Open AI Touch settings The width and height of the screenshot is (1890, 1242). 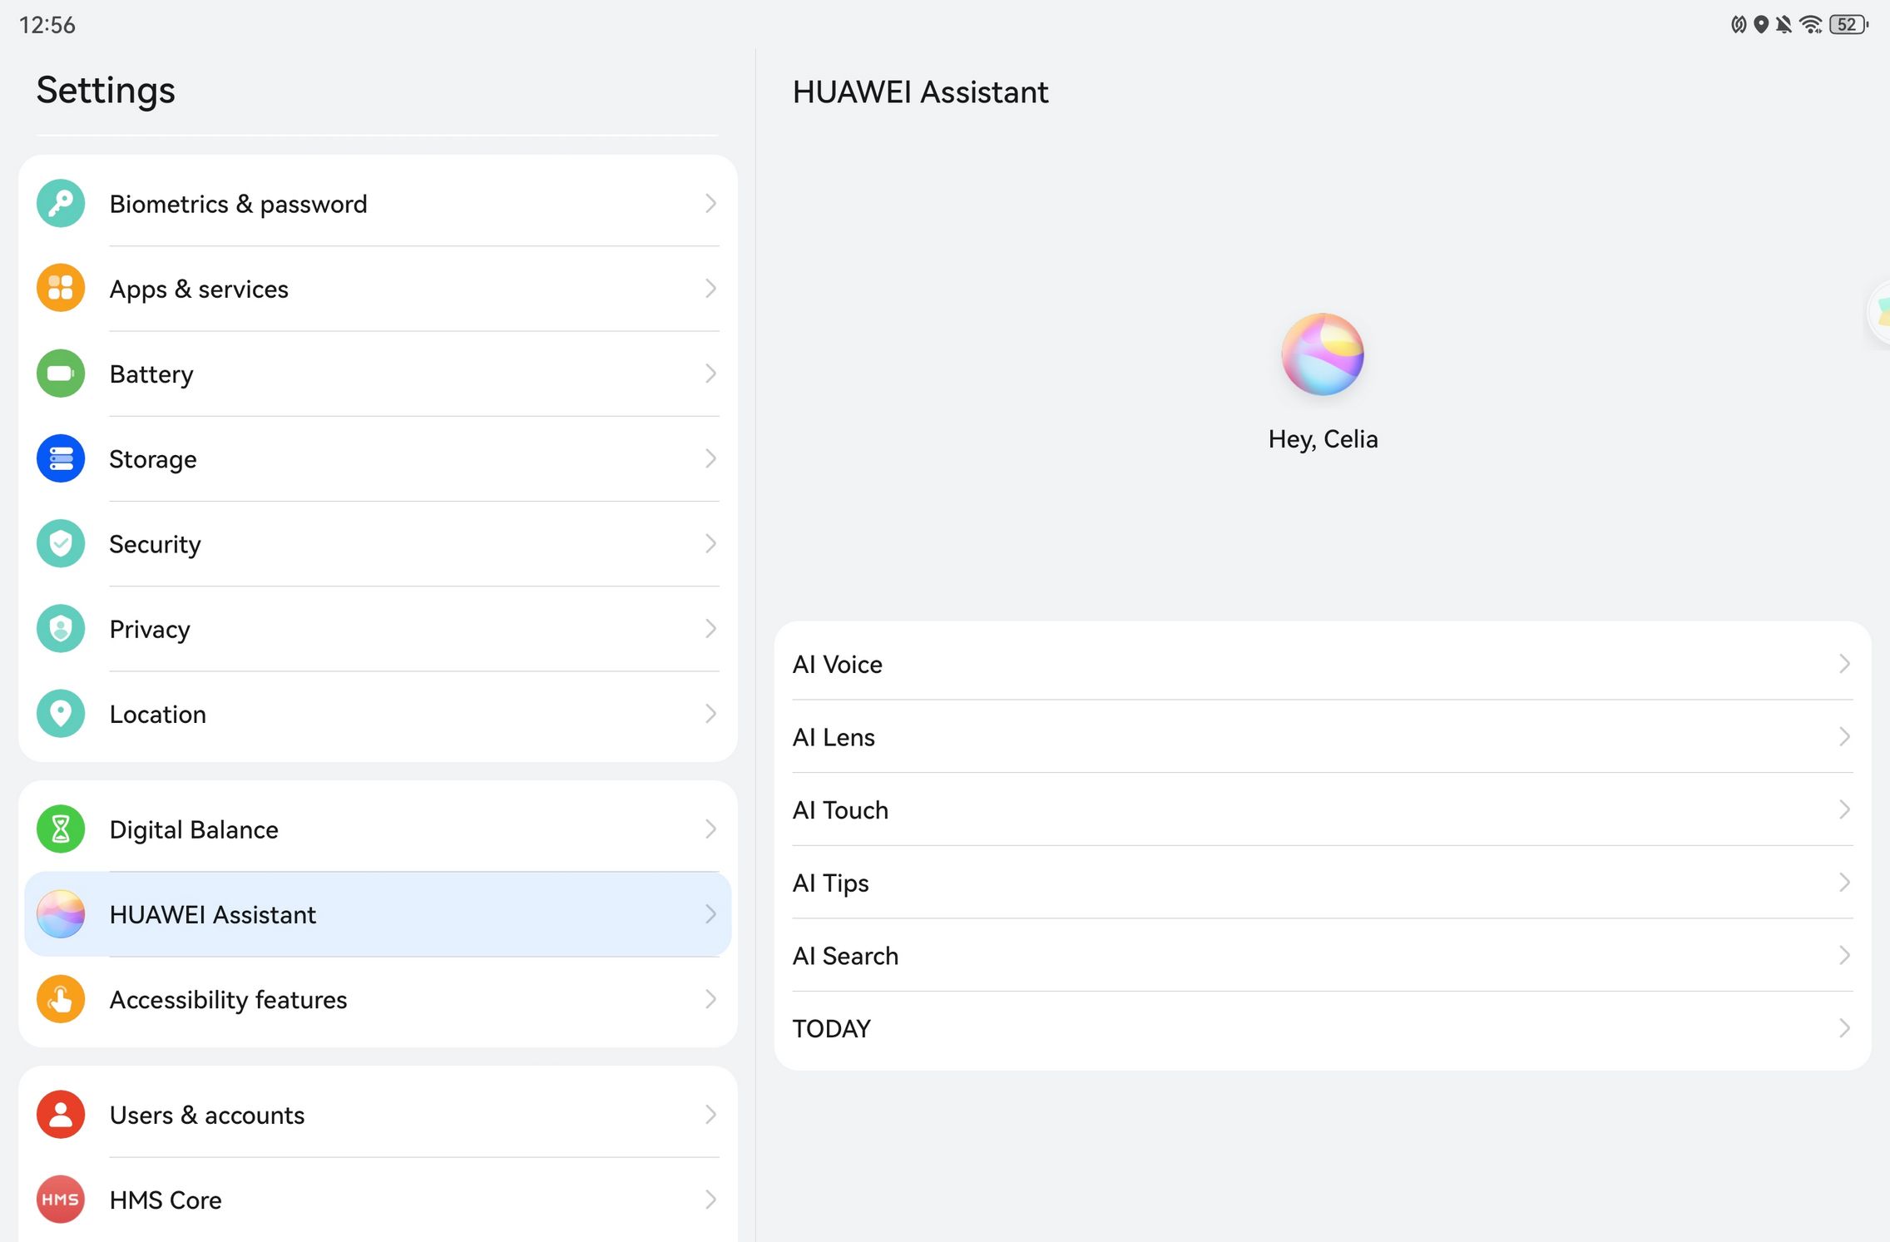tap(1321, 810)
